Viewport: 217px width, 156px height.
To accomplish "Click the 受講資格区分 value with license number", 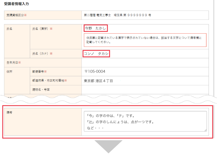I will coord(117,15).
